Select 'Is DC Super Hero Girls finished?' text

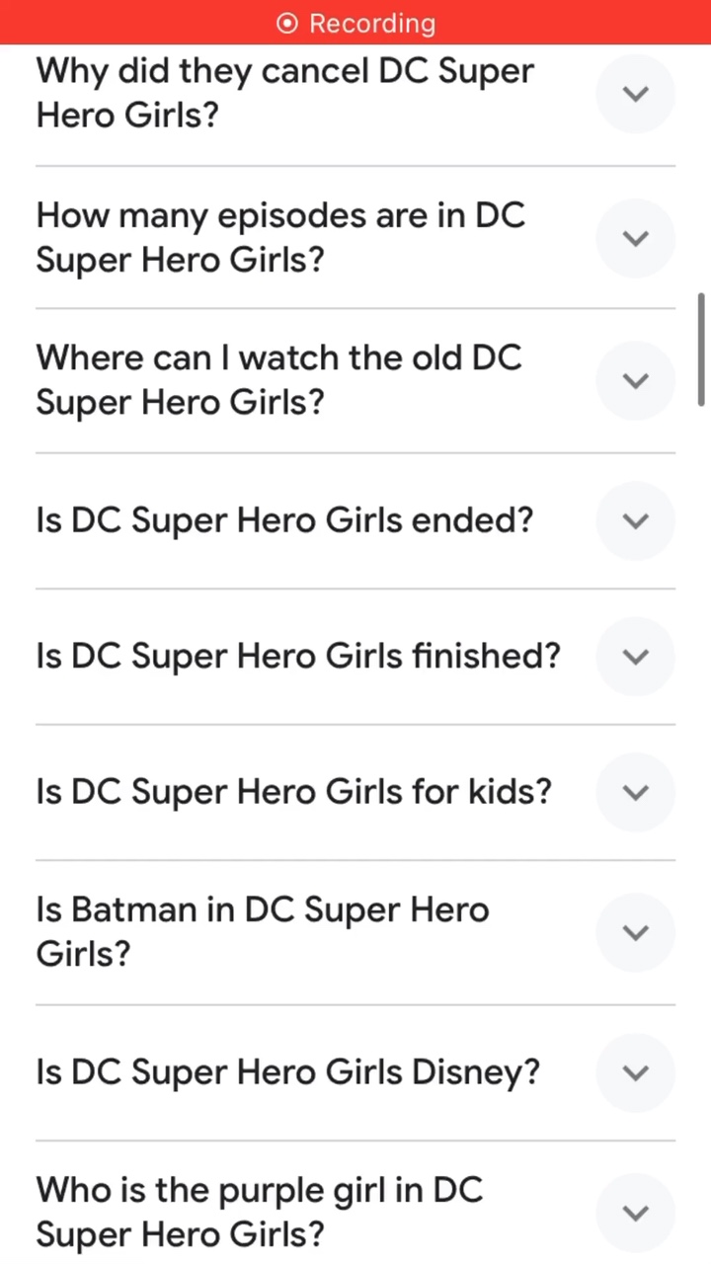298,656
